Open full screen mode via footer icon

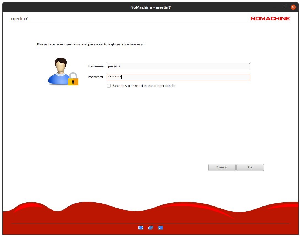(x=141, y=227)
